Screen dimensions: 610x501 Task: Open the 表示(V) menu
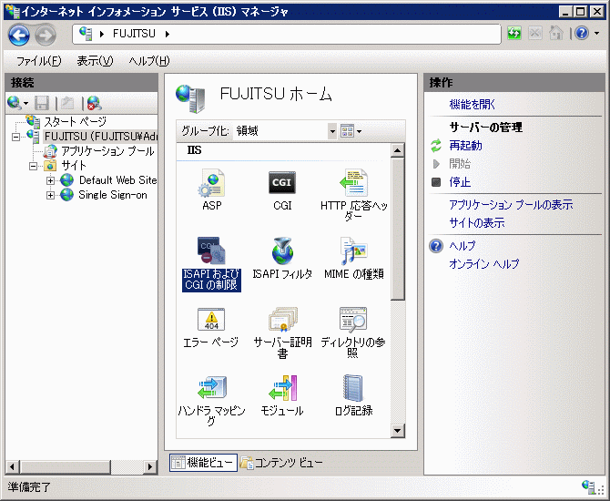click(95, 61)
